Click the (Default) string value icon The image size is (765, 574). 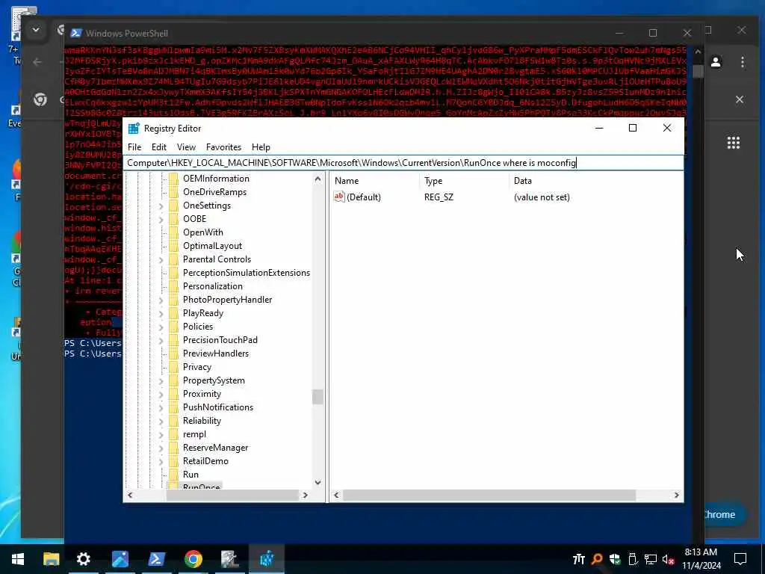point(339,197)
